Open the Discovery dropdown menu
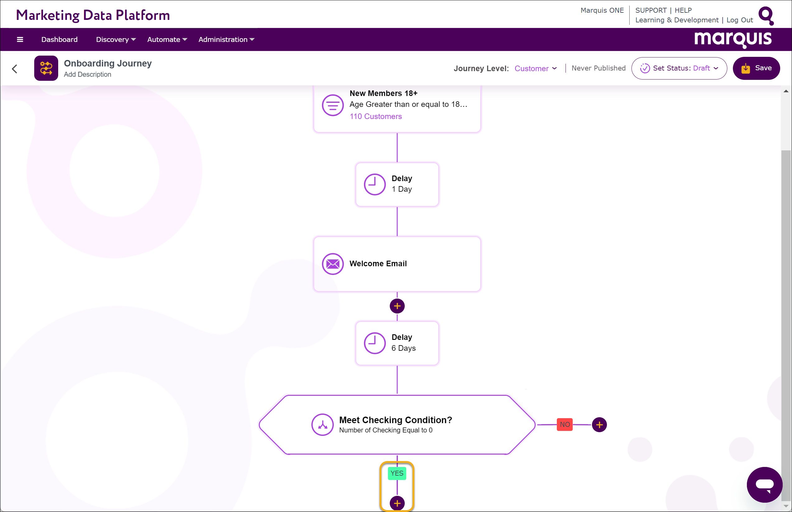Viewport: 792px width, 512px height. tap(116, 39)
